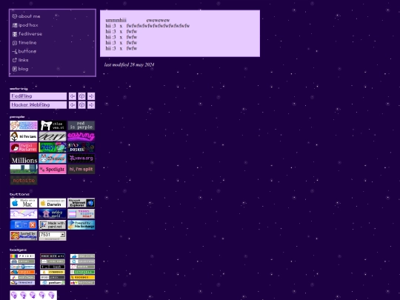Click the 'Powered by Darwin' badge
Image resolution: width=400 pixels, height=300 pixels.
(x=53, y=203)
